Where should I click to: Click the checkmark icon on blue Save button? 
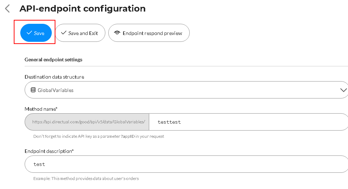pyautogui.click(x=29, y=33)
